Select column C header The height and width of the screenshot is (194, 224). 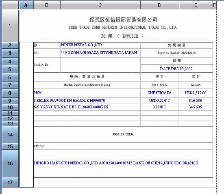pyautogui.click(x=100, y=5)
